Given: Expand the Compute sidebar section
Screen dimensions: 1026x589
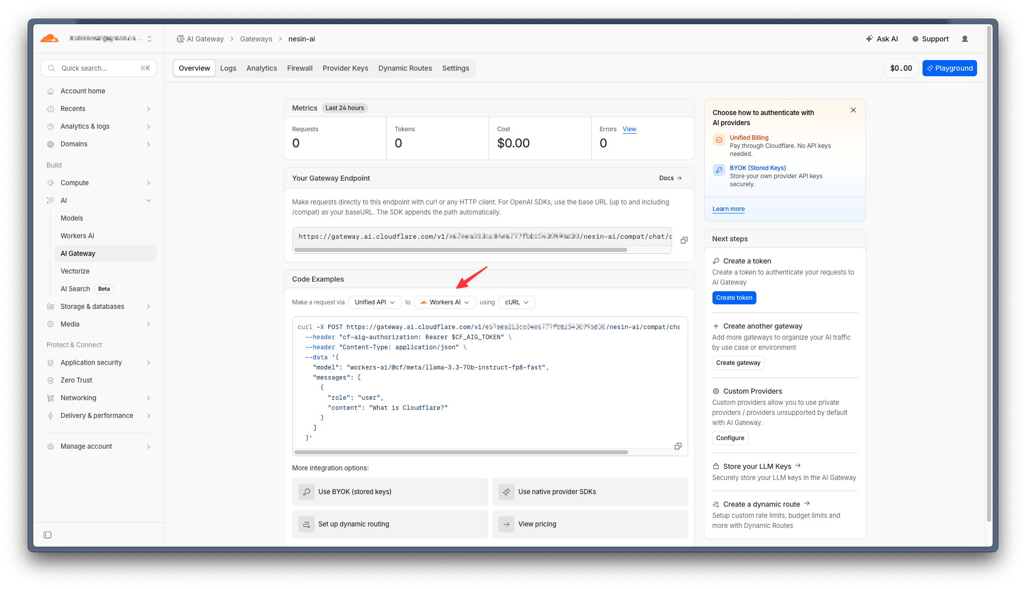Looking at the screenshot, I should point(148,183).
